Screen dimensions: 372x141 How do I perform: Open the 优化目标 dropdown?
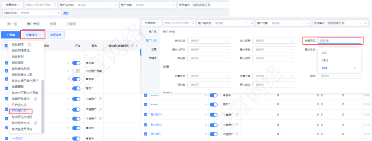point(274,41)
